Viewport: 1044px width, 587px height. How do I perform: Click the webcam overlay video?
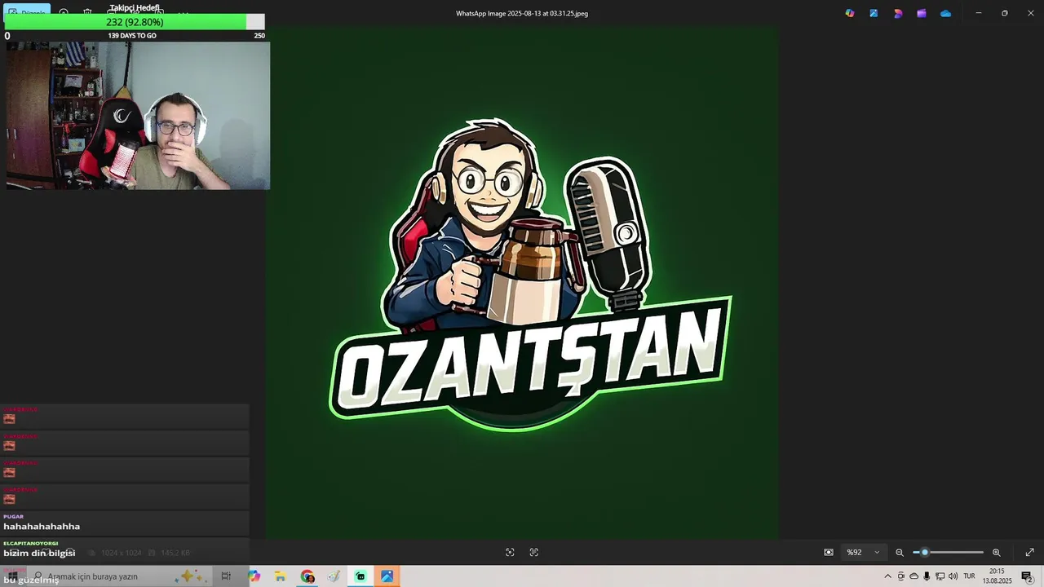pyautogui.click(x=138, y=116)
